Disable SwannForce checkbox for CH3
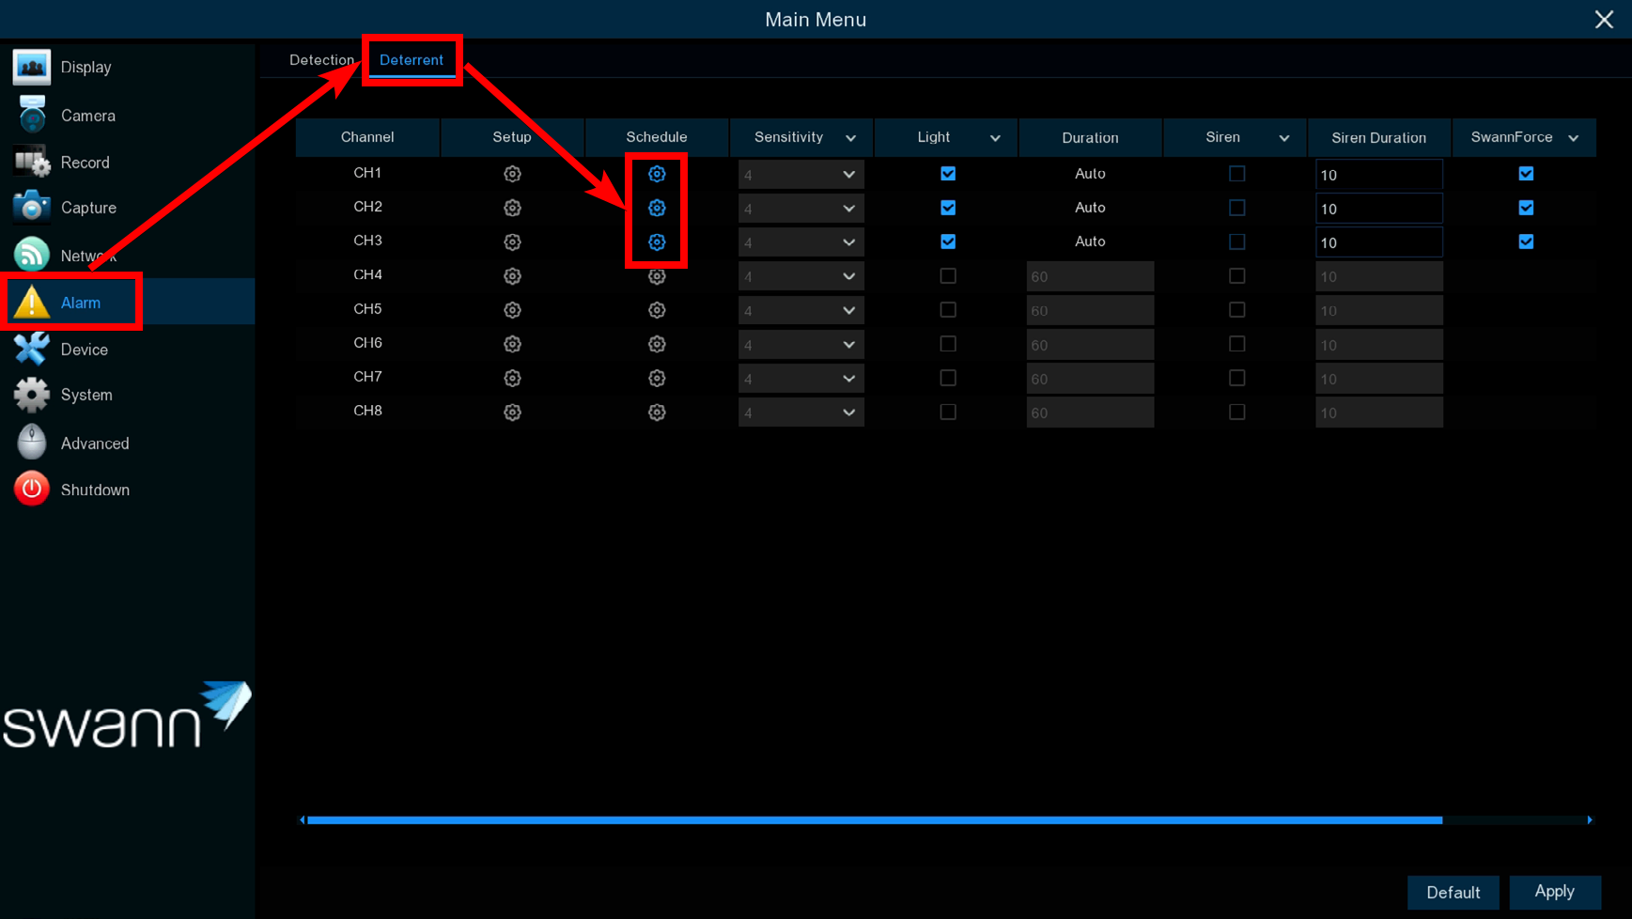This screenshot has width=1632, height=919. (1526, 241)
